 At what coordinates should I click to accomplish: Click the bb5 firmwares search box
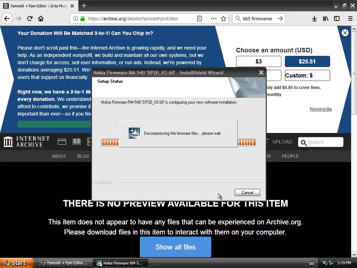tap(259, 18)
